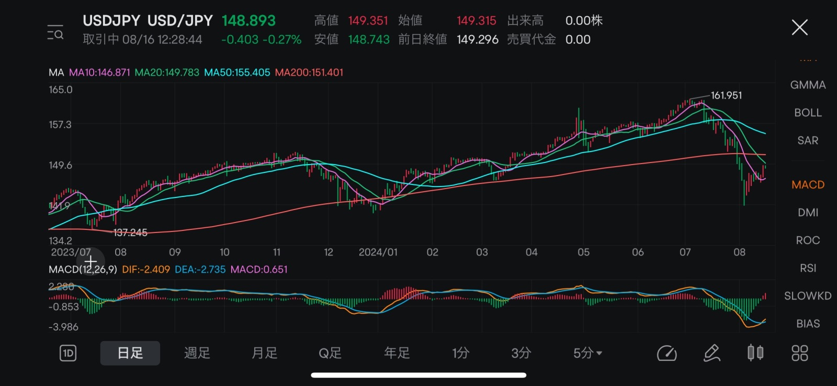Click the 取引中 08/16 12:28:44 status

pyautogui.click(x=142, y=40)
